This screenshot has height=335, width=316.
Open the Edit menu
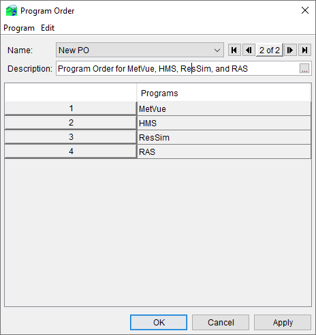tap(48, 28)
